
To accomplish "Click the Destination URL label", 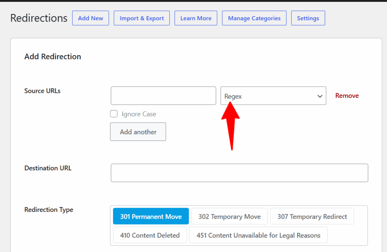I will tap(48, 168).
